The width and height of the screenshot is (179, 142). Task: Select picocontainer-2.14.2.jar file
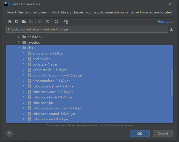pos(90,81)
